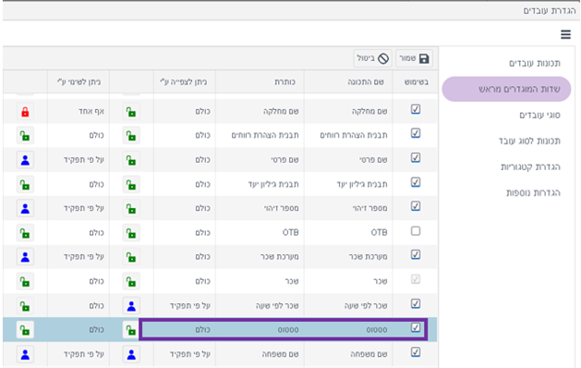Click the ניתן לשינוי ע"י column header
Screen dimensions: 581x368
79,82
